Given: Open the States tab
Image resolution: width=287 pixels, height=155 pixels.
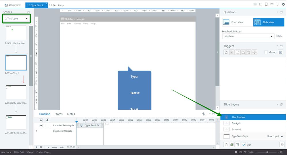Looking at the screenshot, I should 59,114.
